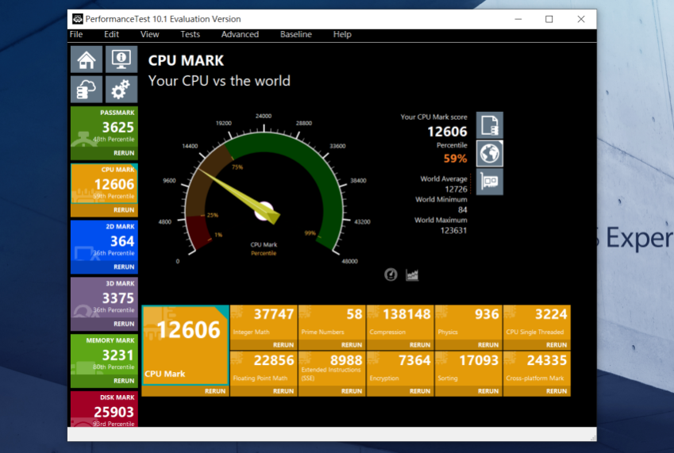Open the cloud baseline manager icon

click(87, 90)
